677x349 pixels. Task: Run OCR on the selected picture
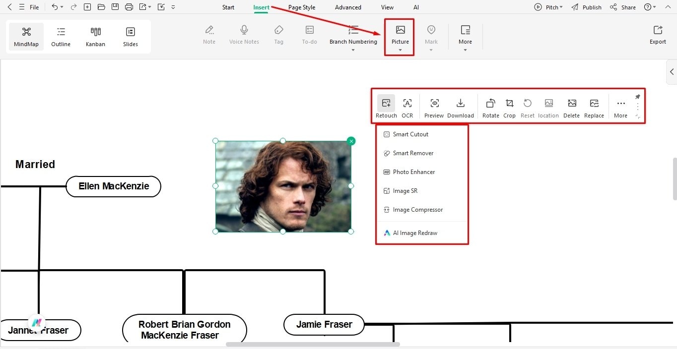(407, 107)
